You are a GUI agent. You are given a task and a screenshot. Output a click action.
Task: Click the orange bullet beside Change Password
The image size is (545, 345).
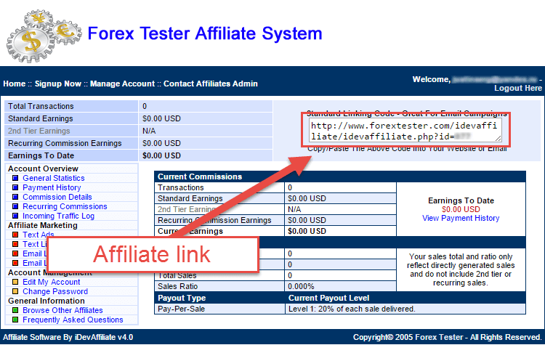pos(15,291)
